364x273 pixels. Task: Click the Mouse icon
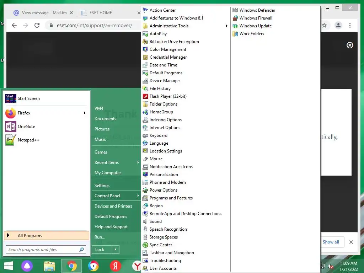point(145,159)
